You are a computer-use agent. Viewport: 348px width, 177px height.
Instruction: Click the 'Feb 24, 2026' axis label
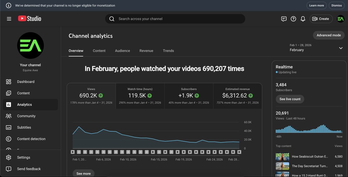(x=215, y=160)
